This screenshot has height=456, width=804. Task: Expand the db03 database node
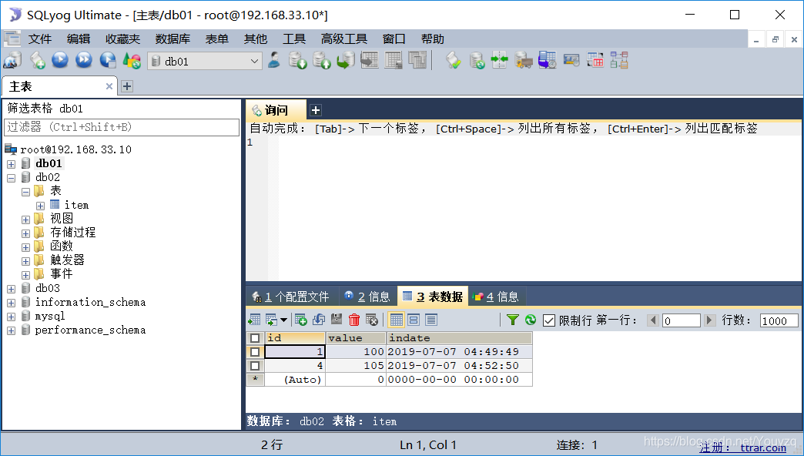coord(12,289)
